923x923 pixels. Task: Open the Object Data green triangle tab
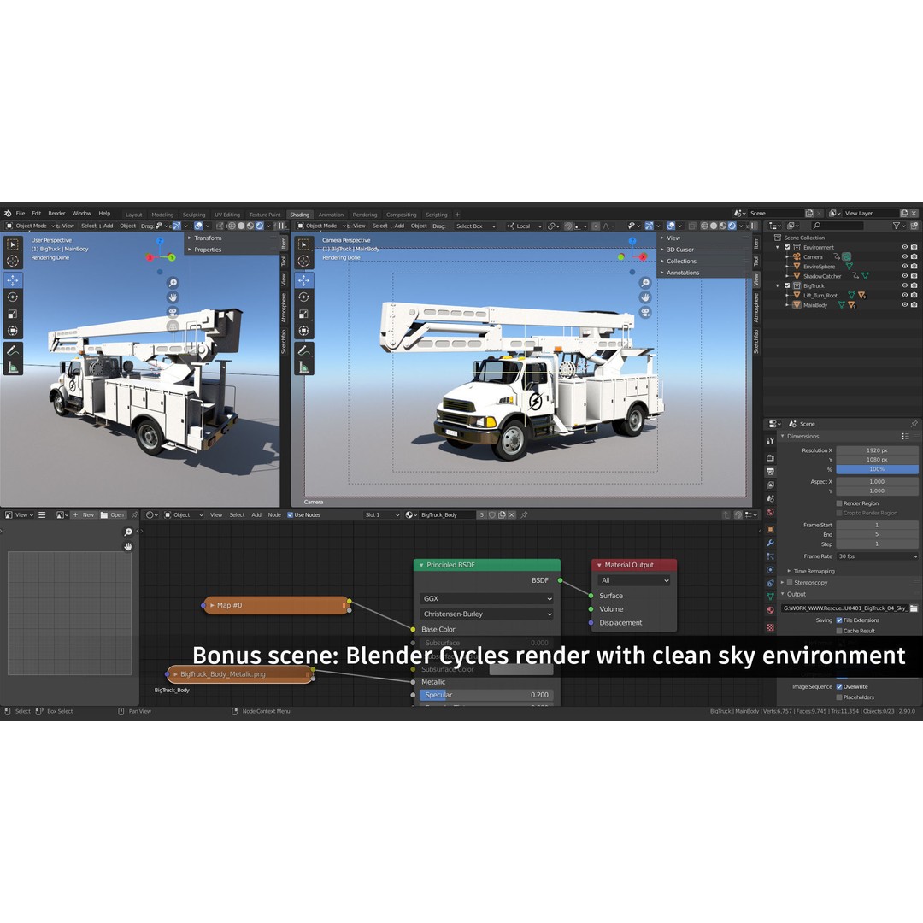coord(771,597)
